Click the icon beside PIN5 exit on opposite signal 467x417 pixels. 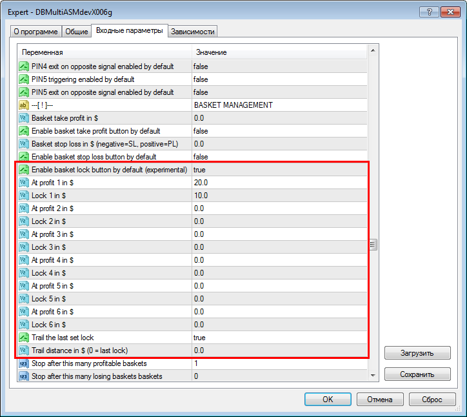click(x=24, y=92)
